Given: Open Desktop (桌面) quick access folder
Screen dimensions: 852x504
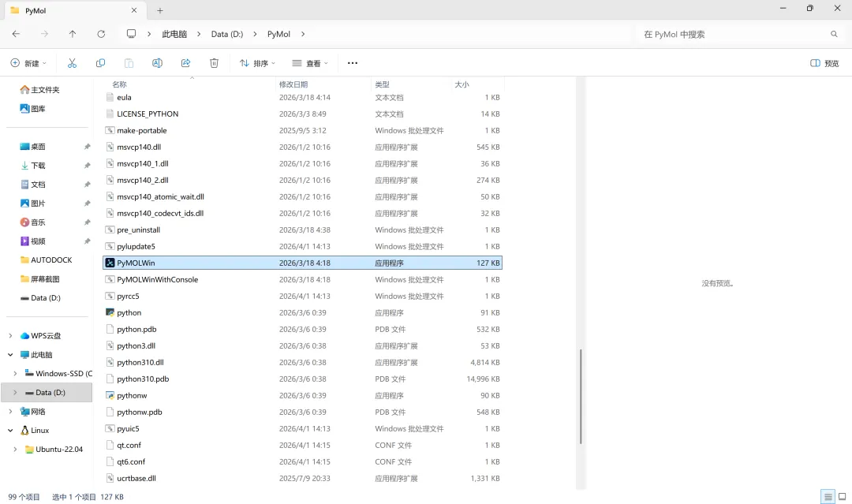Looking at the screenshot, I should point(32,147).
